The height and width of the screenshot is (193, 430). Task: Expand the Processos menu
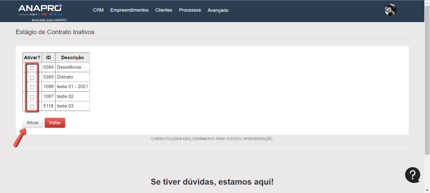pyautogui.click(x=190, y=10)
